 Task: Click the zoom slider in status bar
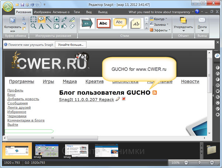(x=199, y=162)
